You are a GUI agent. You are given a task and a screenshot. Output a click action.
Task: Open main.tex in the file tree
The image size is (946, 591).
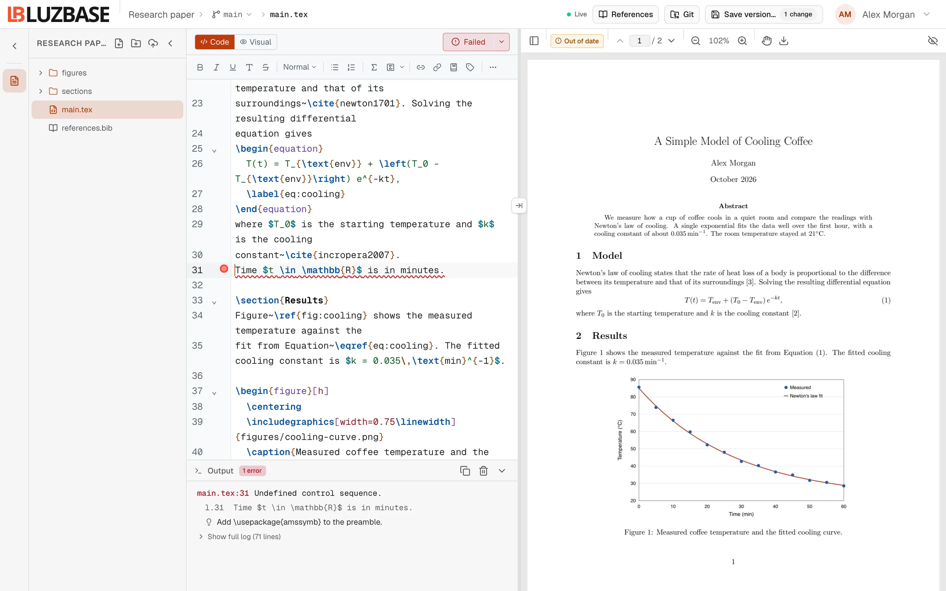tap(107, 110)
